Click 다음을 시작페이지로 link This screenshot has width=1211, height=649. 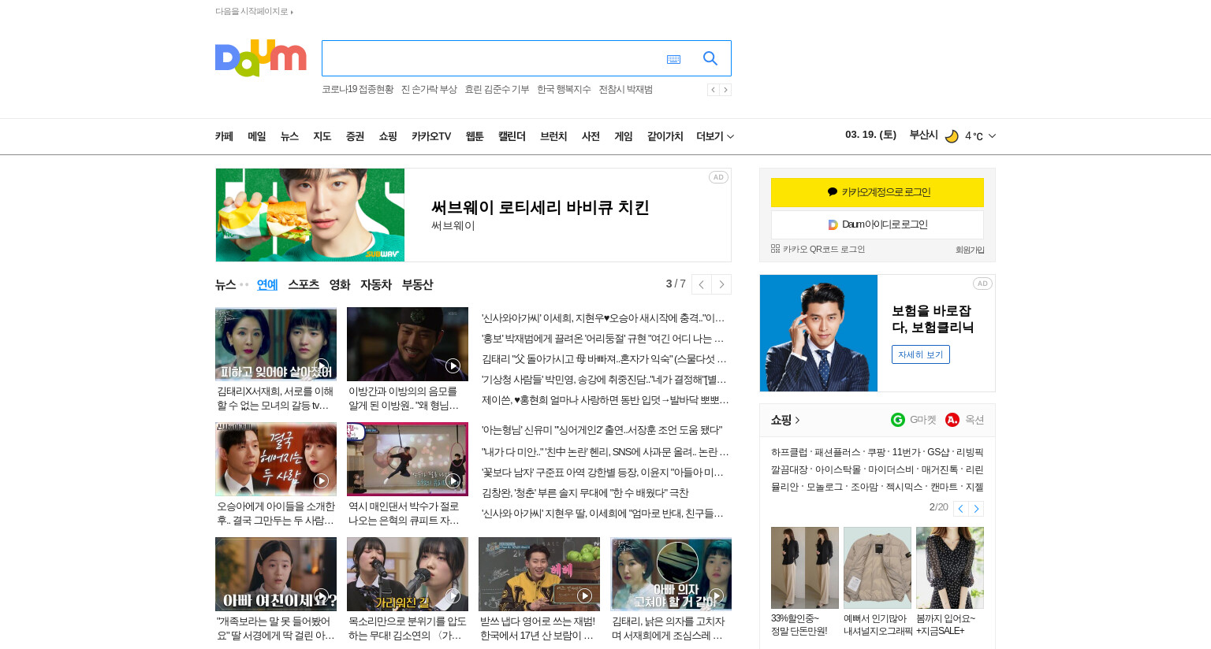[x=254, y=11]
